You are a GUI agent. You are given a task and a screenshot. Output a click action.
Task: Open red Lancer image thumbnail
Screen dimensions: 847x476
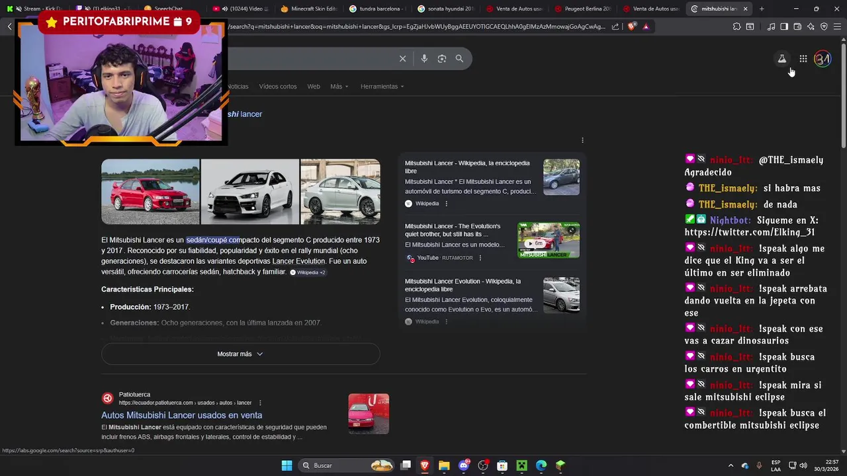pos(150,192)
